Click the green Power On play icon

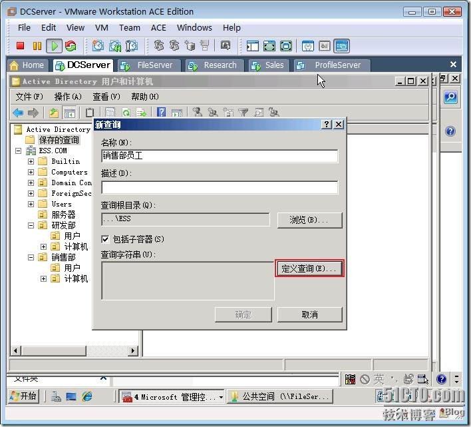pyautogui.click(x=55, y=46)
